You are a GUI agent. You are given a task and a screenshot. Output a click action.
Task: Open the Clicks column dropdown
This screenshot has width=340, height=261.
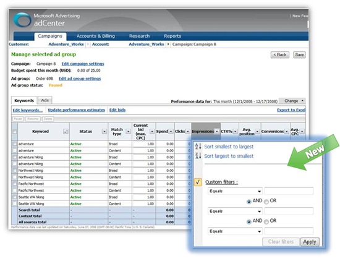point(188,132)
